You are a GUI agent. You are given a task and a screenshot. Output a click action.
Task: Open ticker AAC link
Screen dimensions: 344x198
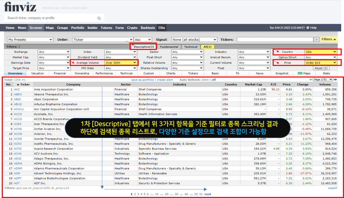(x=17, y=89)
